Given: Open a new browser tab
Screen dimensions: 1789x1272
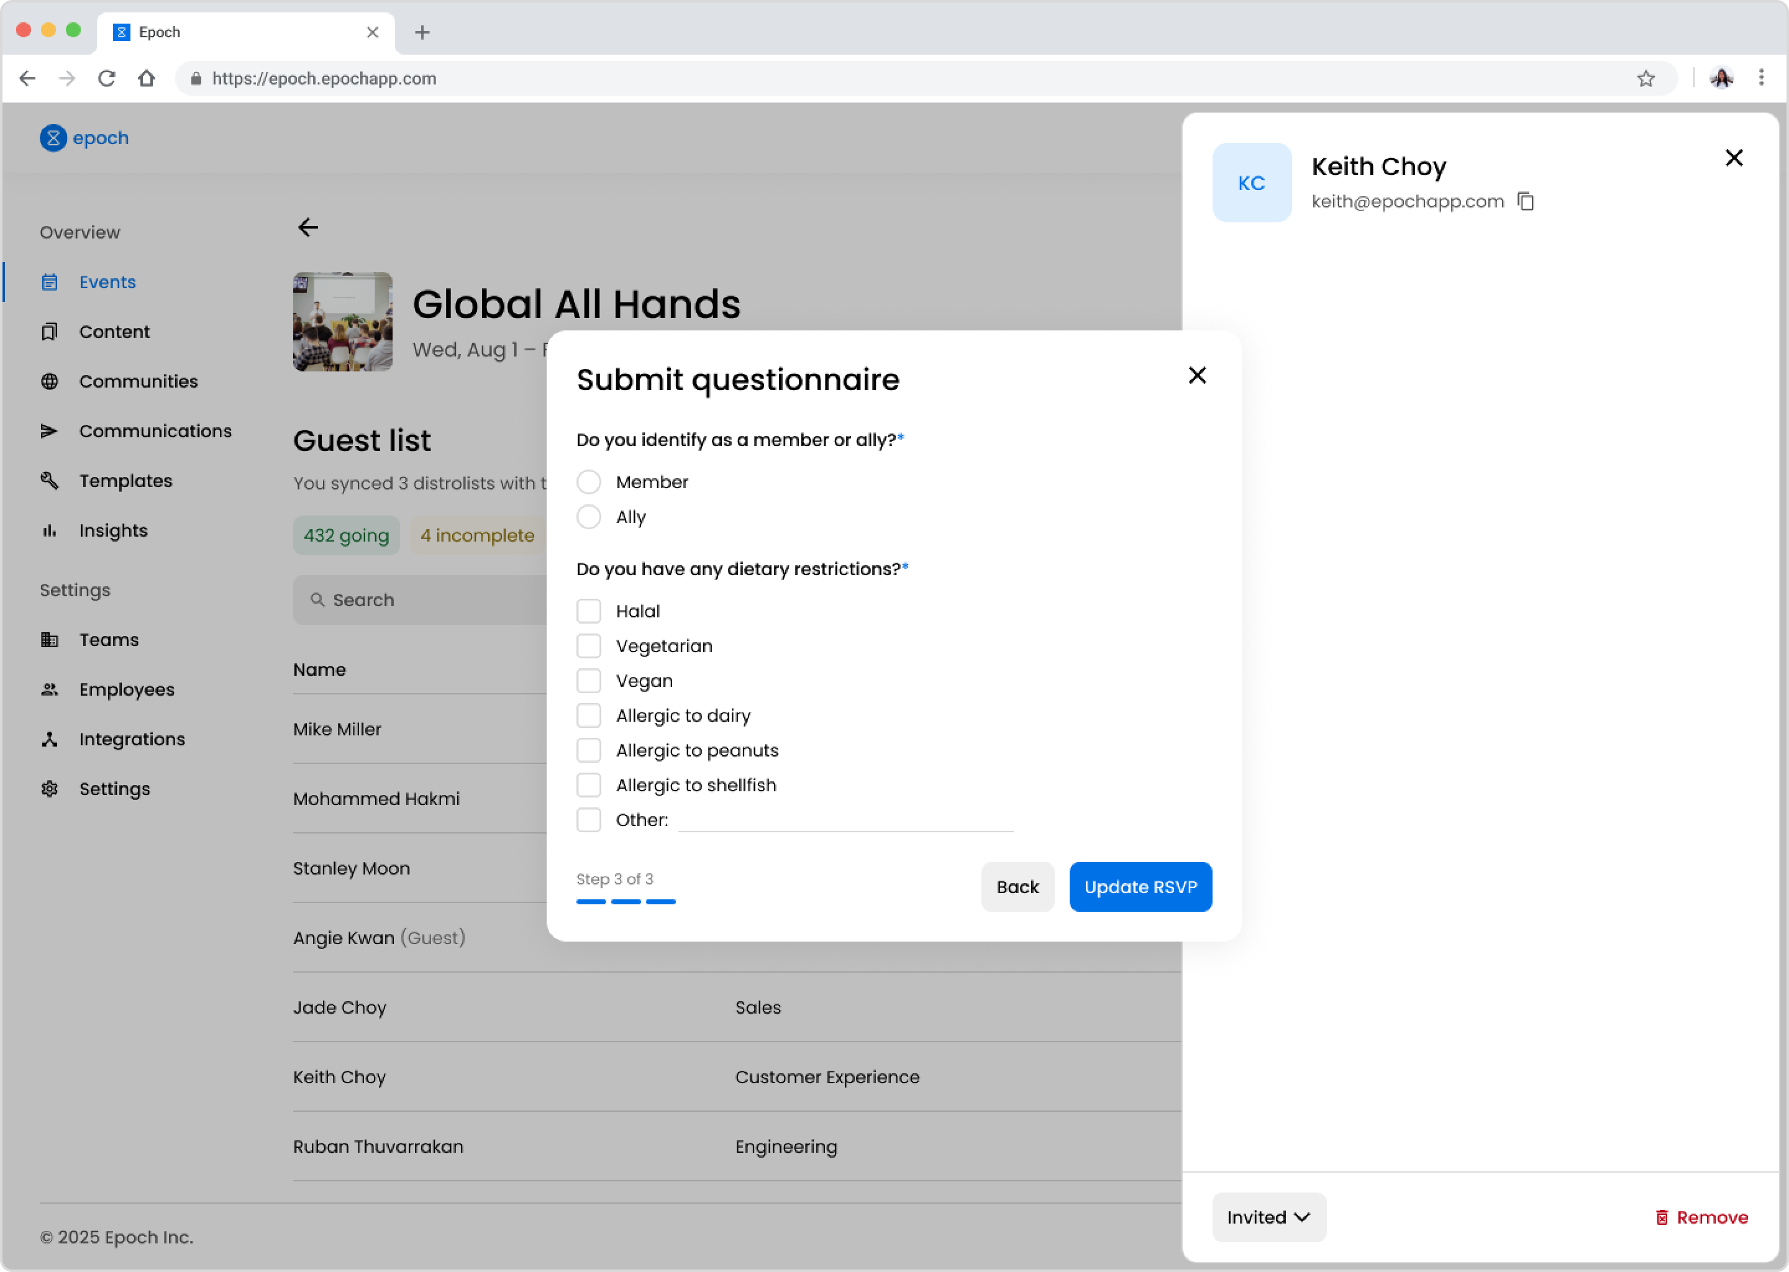Looking at the screenshot, I should (x=422, y=32).
